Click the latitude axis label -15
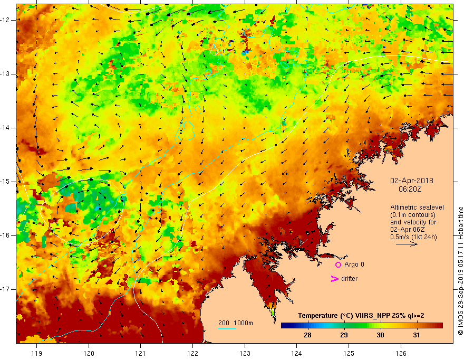Image resolution: width=464 pixels, height=359 pixels. tap(5, 182)
